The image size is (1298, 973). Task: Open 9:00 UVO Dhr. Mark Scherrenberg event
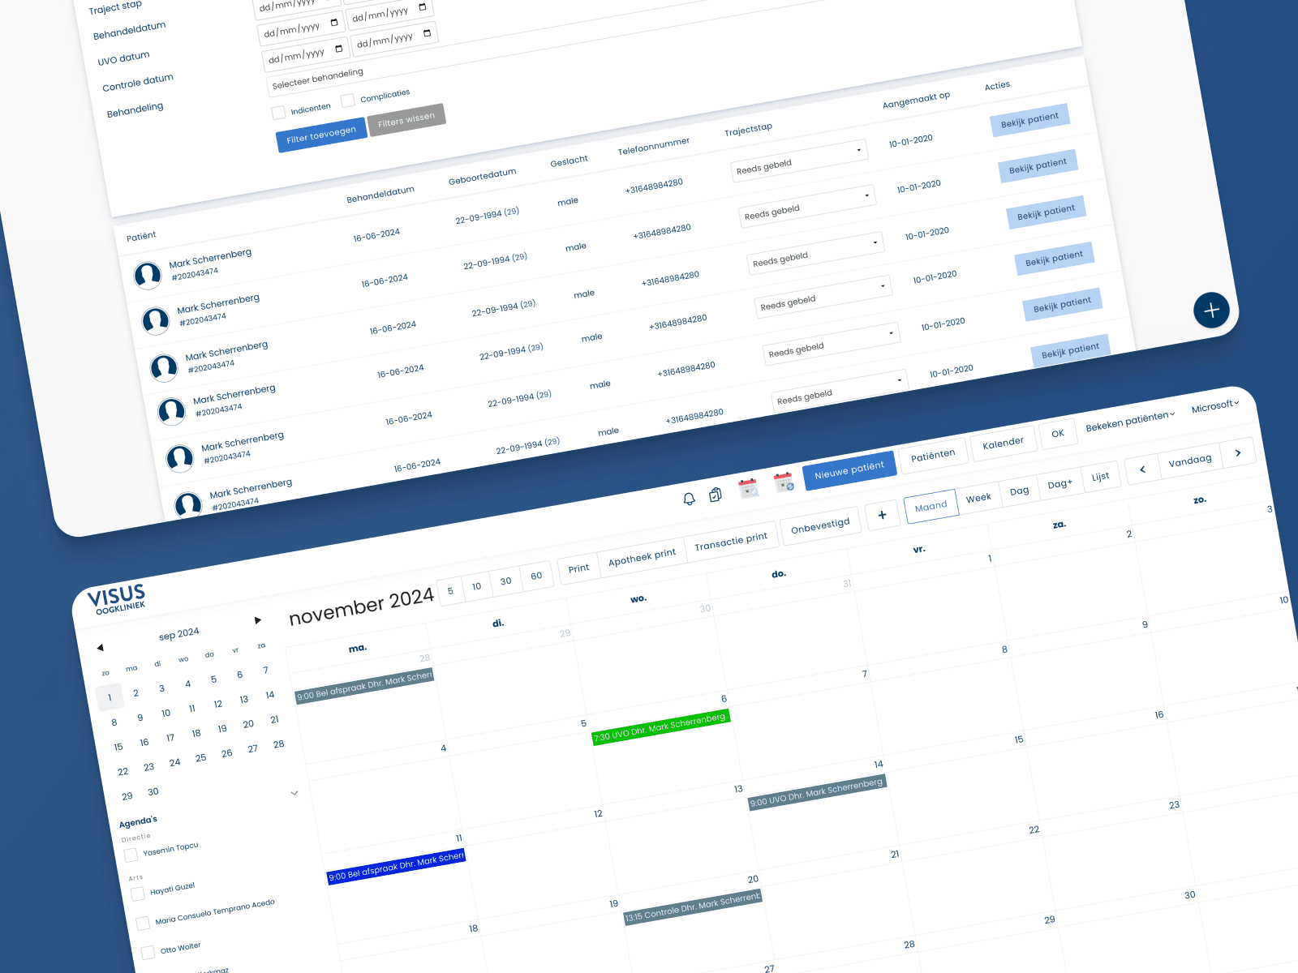point(817,792)
